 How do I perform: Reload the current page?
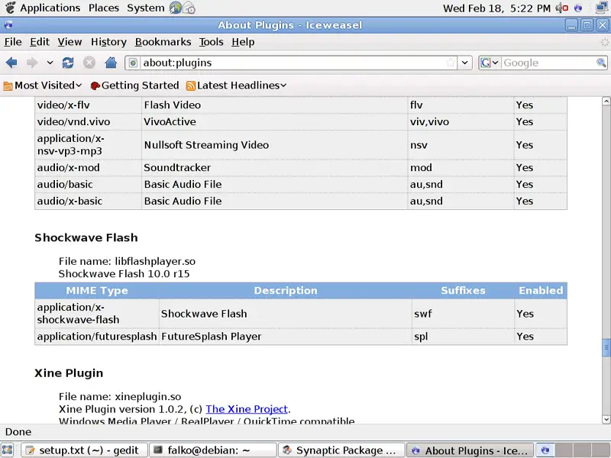pos(68,63)
